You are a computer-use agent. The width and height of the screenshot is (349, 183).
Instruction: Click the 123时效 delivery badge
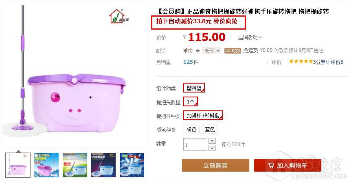233,51
